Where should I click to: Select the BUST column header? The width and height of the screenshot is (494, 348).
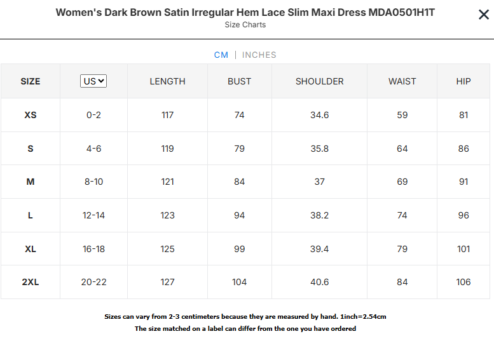click(239, 81)
